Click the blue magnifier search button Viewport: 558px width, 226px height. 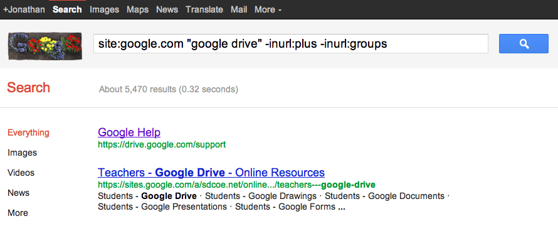524,44
